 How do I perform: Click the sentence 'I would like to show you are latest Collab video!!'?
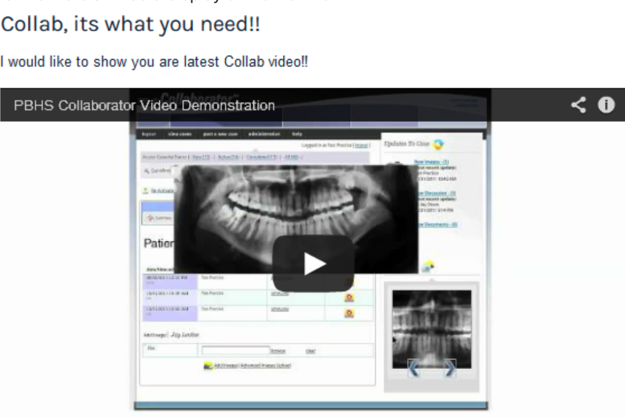point(154,62)
